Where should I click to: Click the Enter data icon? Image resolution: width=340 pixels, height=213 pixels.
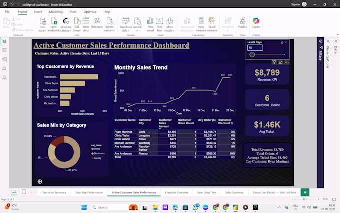point(86,21)
